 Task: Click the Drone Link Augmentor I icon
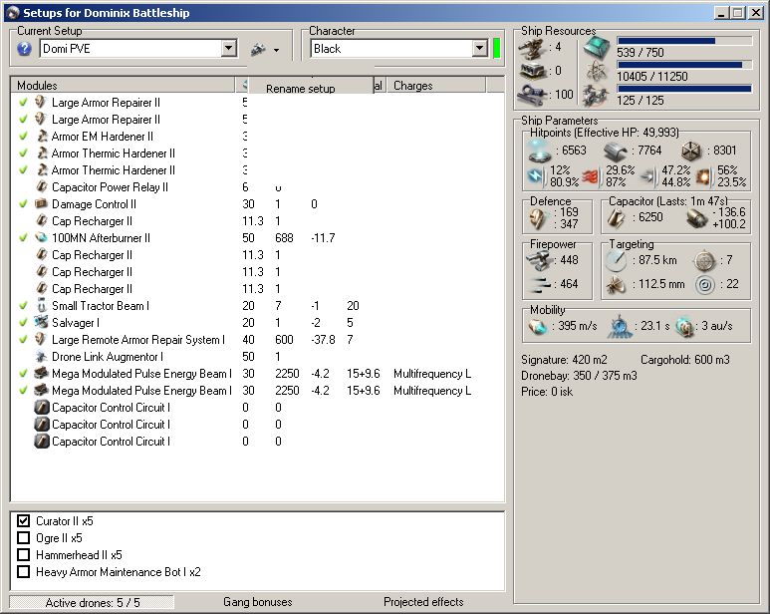point(42,357)
